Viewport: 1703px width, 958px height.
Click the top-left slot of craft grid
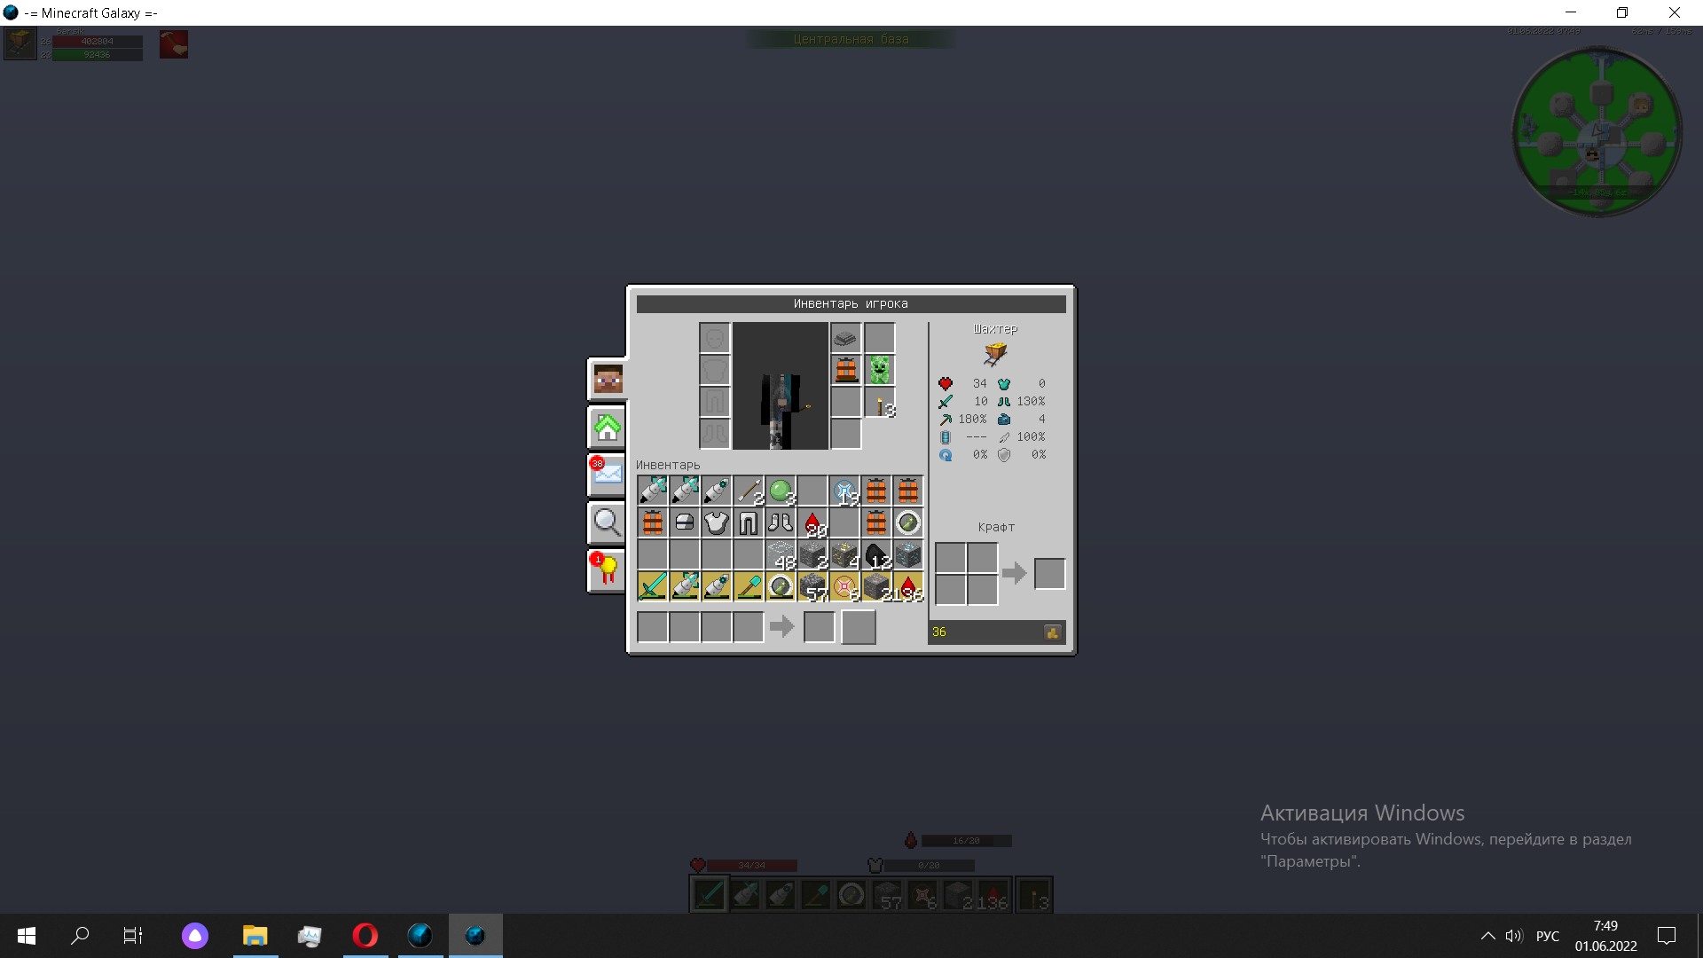[x=951, y=558]
